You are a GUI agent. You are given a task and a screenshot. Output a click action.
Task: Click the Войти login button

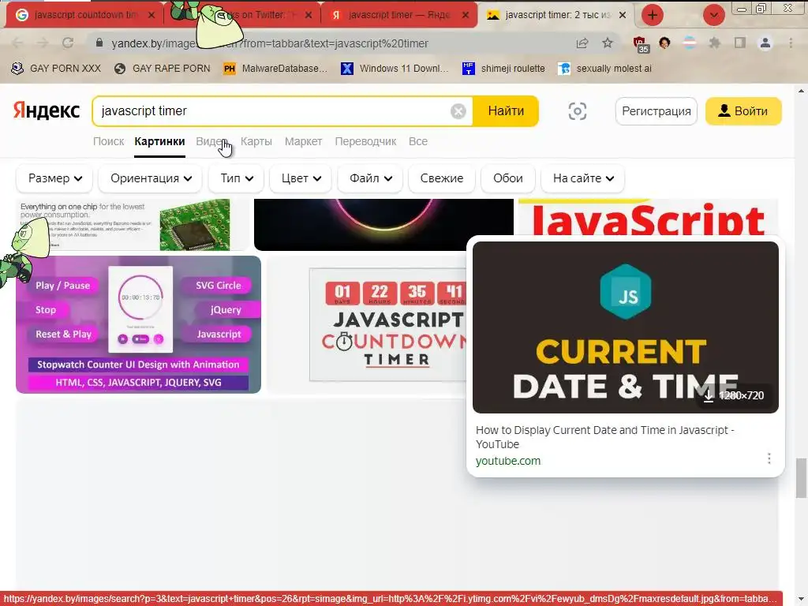pyautogui.click(x=743, y=110)
